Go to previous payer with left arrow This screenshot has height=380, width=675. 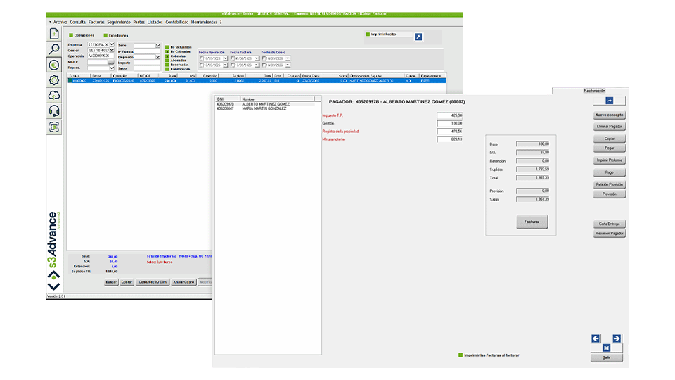596,338
